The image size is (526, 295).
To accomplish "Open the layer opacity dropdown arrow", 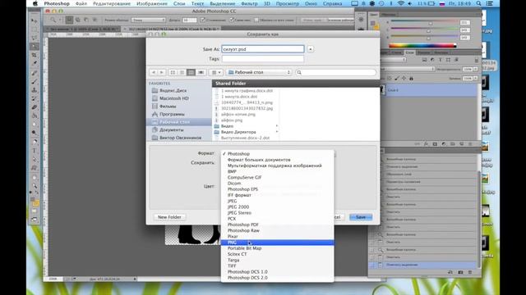I will coord(475,69).
